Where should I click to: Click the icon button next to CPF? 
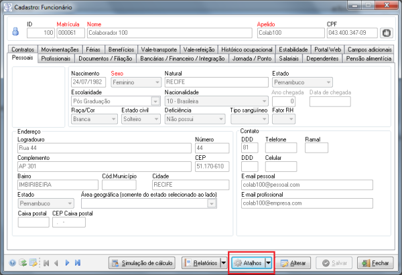(x=386, y=32)
